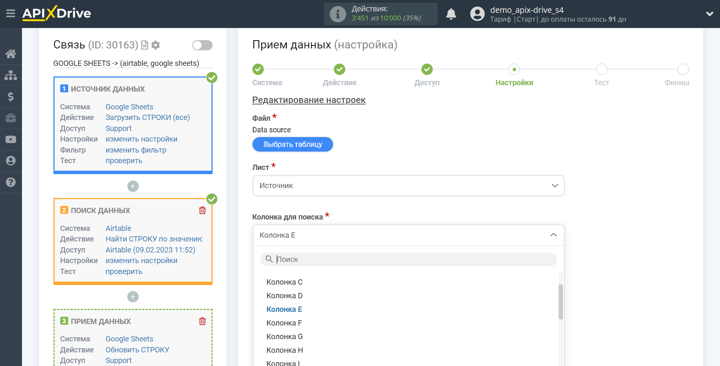
Task: Click the dropdown search magnifier icon
Action: pyautogui.click(x=269, y=259)
